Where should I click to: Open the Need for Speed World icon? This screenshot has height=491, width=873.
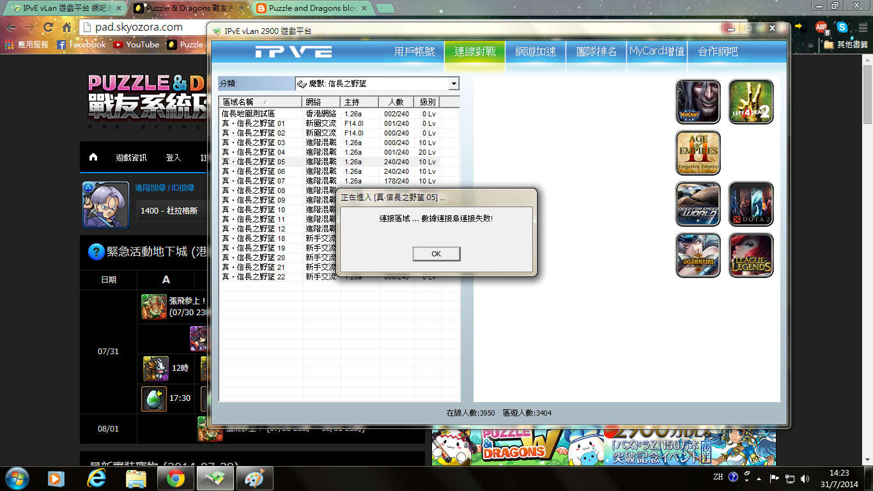[698, 204]
